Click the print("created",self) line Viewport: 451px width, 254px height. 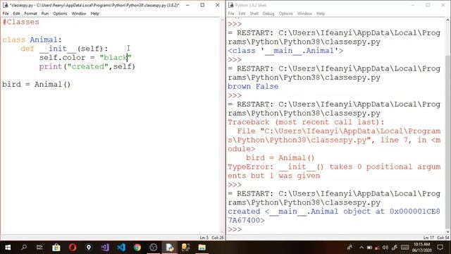[87, 66]
